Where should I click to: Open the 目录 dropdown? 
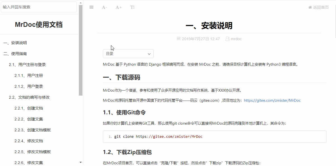pyautogui.click(x=128, y=54)
